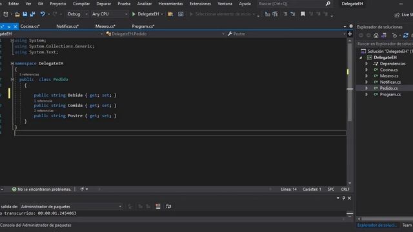Click the 5 referencias CodeLens link
The height and width of the screenshot is (232, 413).
coord(29,75)
